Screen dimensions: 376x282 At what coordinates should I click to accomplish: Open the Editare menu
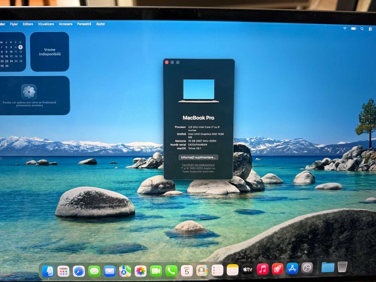(x=28, y=24)
